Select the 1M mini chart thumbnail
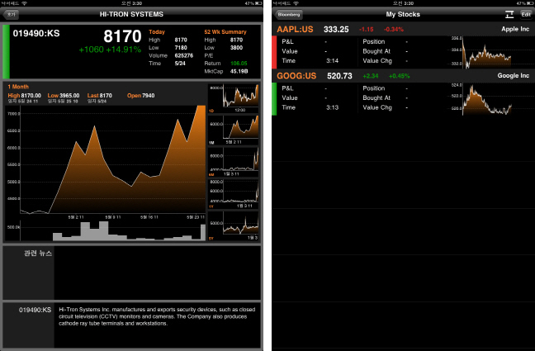Screen dimensions: 535x351 (x=233, y=130)
